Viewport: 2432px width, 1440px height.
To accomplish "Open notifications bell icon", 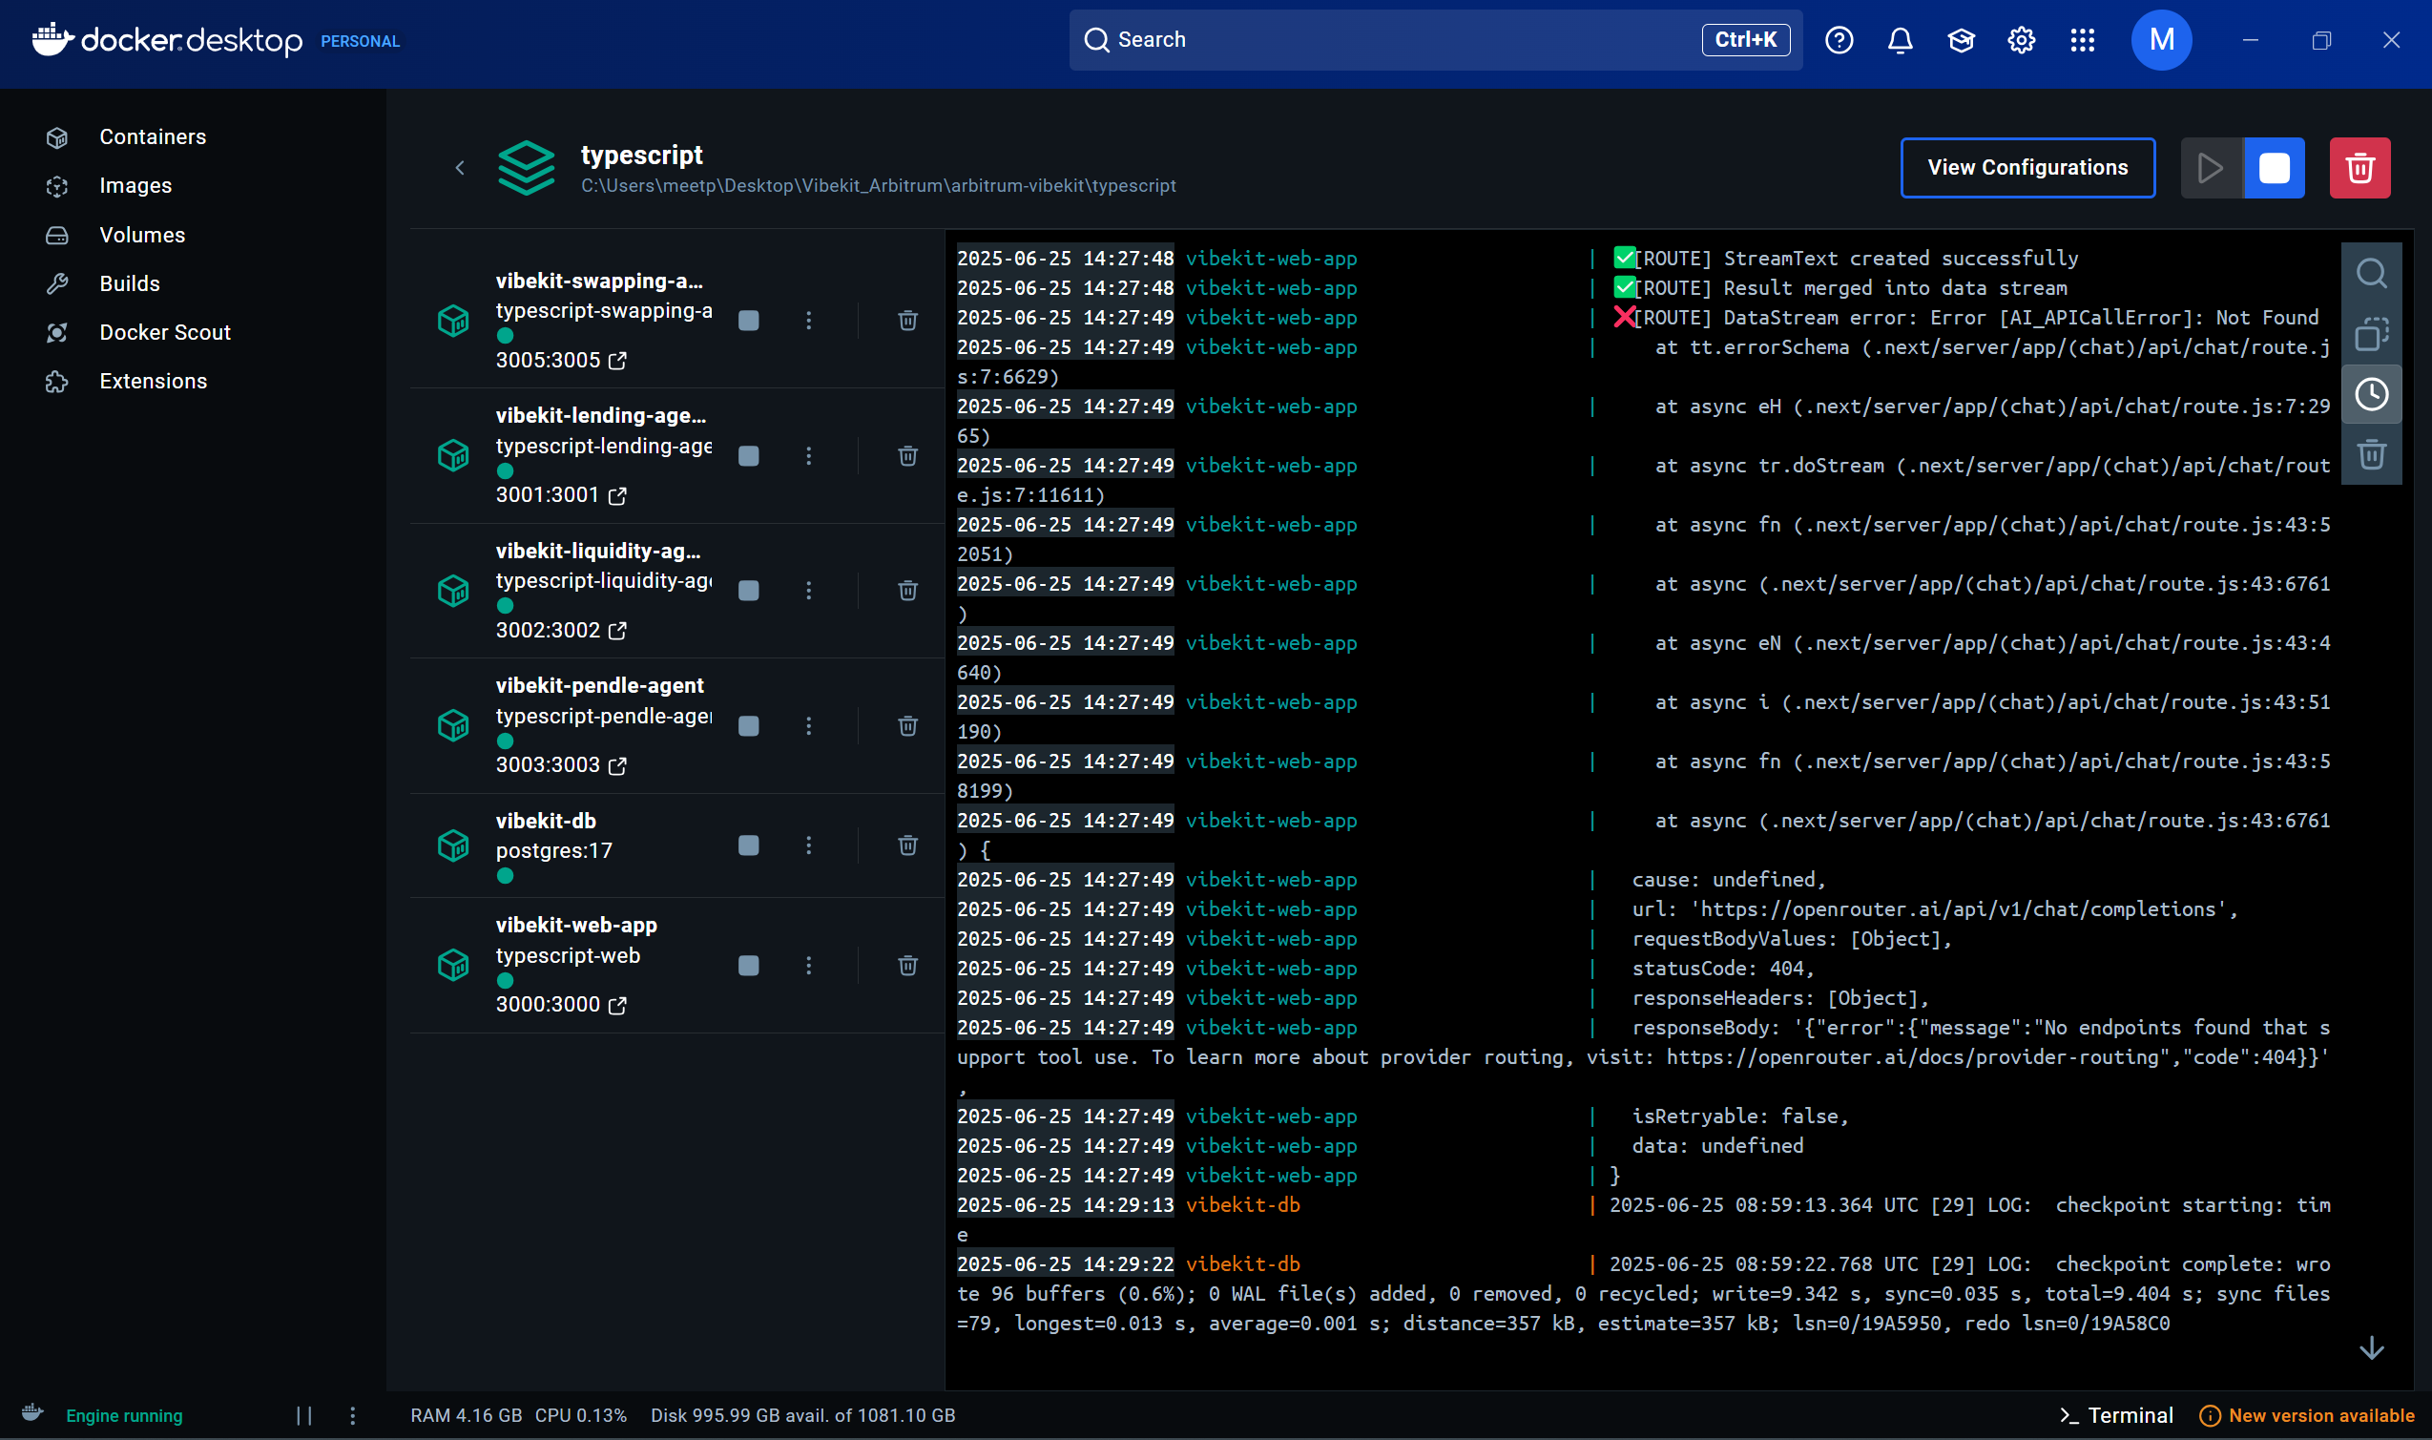I will coord(1900,40).
